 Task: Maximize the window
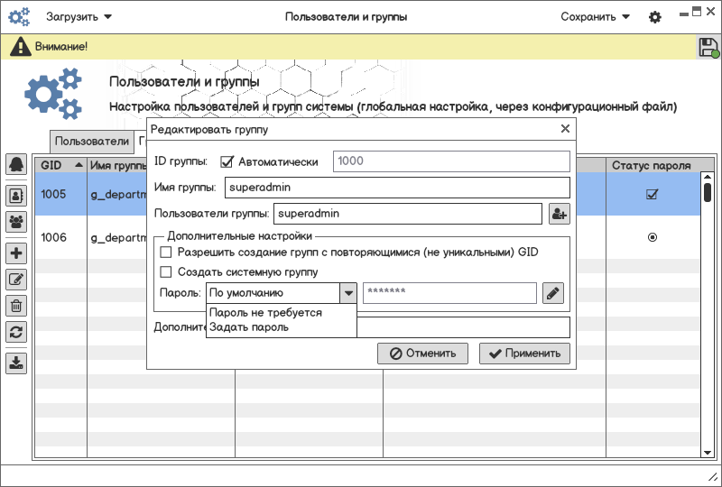[x=697, y=12]
